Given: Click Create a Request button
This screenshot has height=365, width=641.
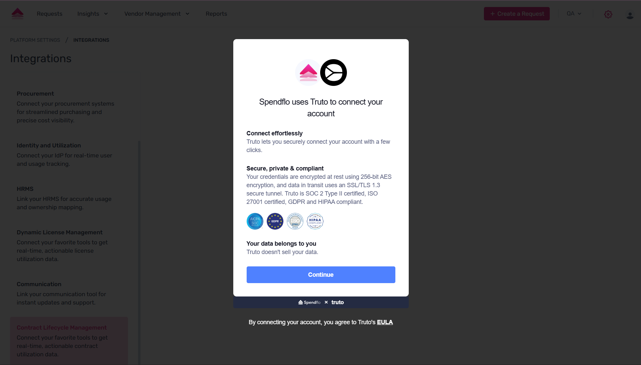Looking at the screenshot, I should [x=517, y=14].
